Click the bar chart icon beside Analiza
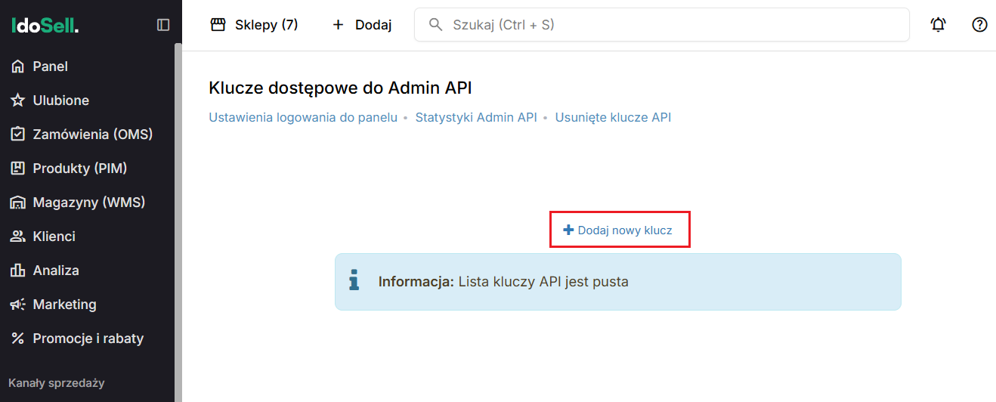Viewport: 996px width, 402px height. point(17,271)
